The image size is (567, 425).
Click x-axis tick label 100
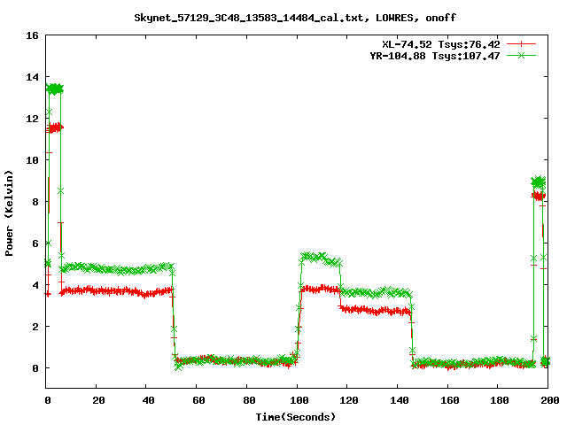pyautogui.click(x=299, y=400)
